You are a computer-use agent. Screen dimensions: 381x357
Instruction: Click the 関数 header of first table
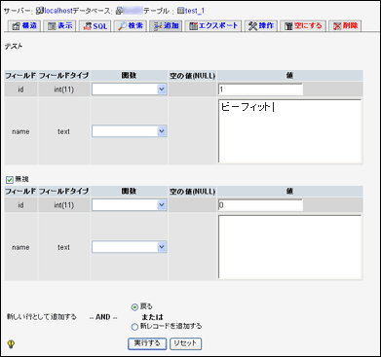pyautogui.click(x=129, y=76)
